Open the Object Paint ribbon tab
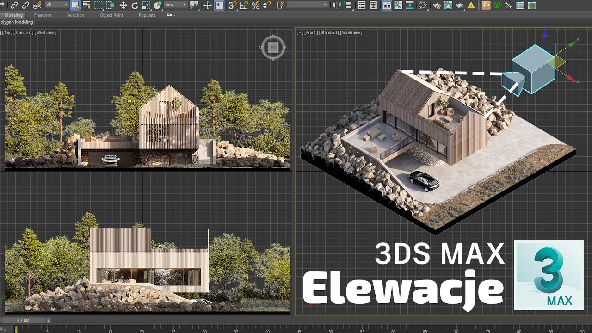Screen dimensions: 592x333 coord(111,15)
